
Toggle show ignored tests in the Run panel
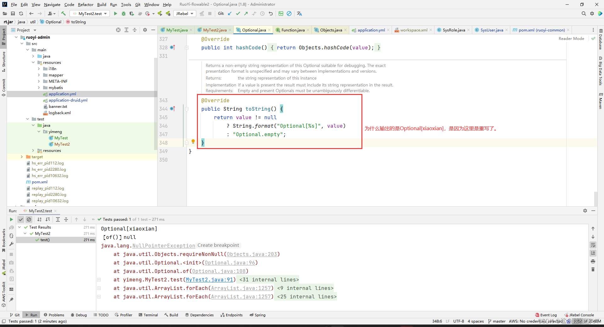coord(29,219)
